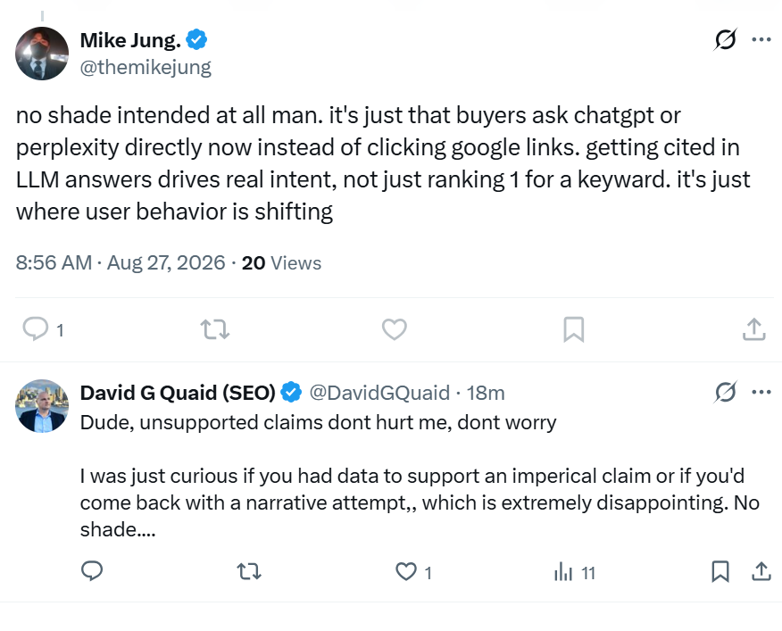Open more options on David's reply
The height and width of the screenshot is (631, 782).
[761, 392]
